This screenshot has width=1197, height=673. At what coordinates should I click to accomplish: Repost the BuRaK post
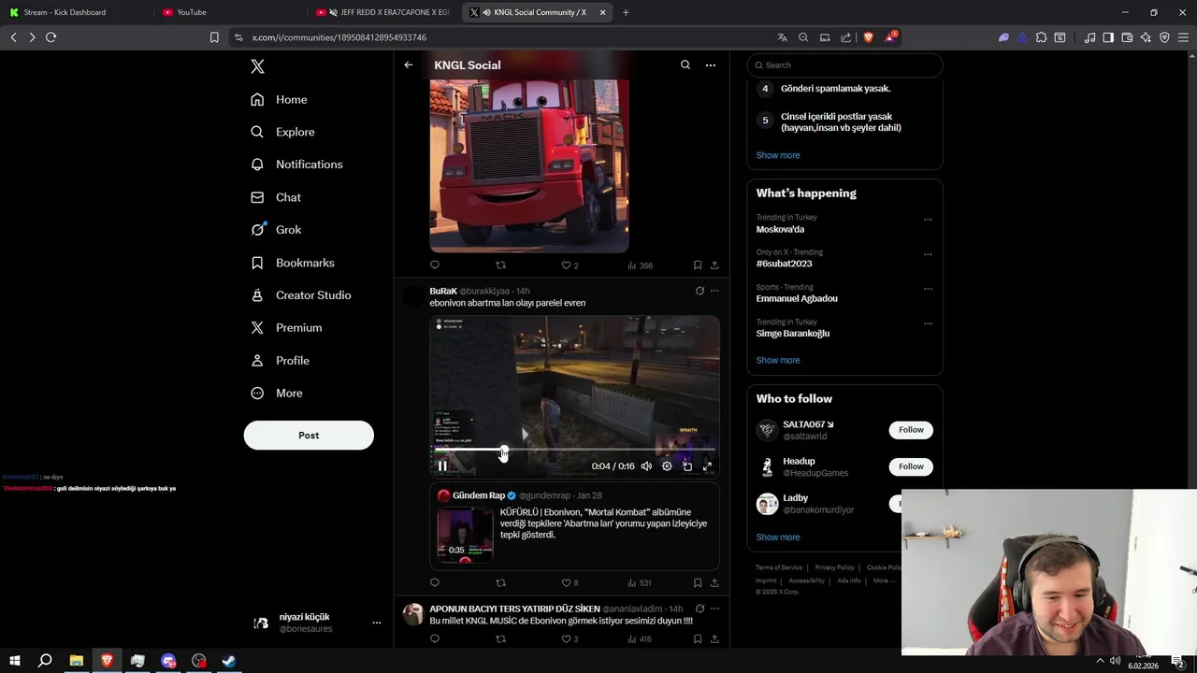500,583
